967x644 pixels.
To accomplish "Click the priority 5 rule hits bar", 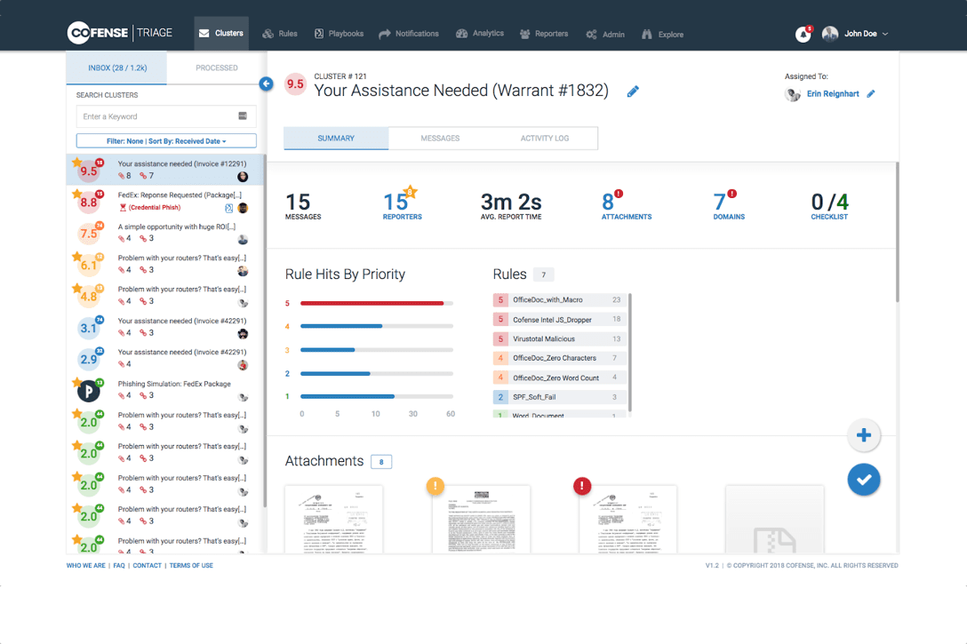I will (373, 302).
